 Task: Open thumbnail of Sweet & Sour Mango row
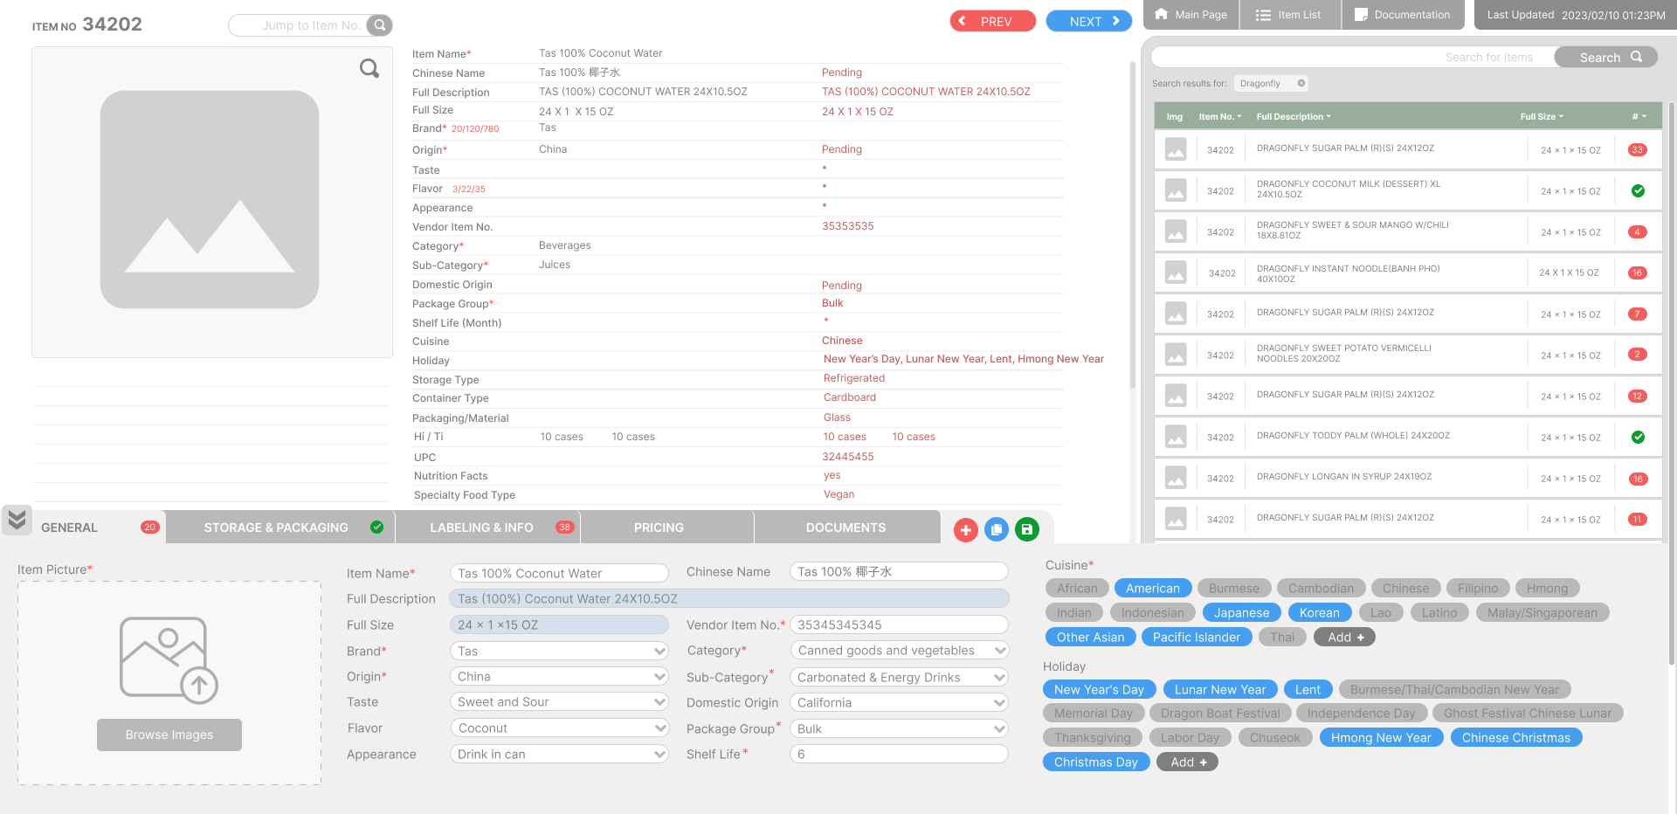(1176, 231)
